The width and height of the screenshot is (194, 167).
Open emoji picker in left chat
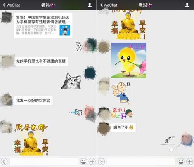83,162
